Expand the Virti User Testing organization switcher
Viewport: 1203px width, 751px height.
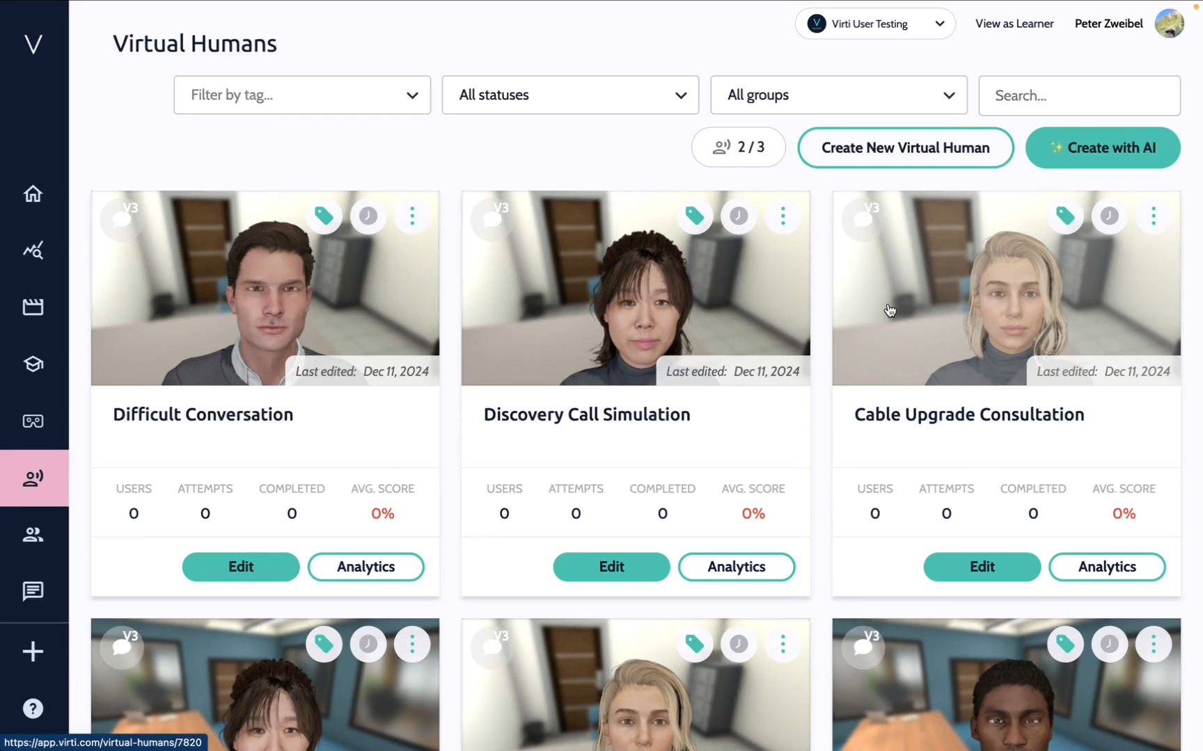point(875,24)
